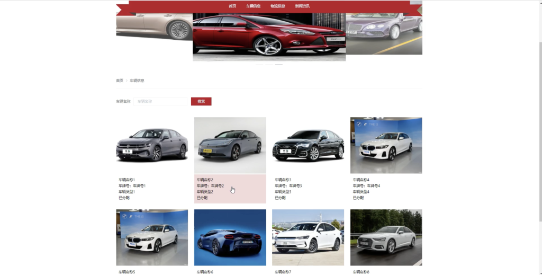Click the 车辆类型4 text
This screenshot has width=542, height=275.
(361, 192)
